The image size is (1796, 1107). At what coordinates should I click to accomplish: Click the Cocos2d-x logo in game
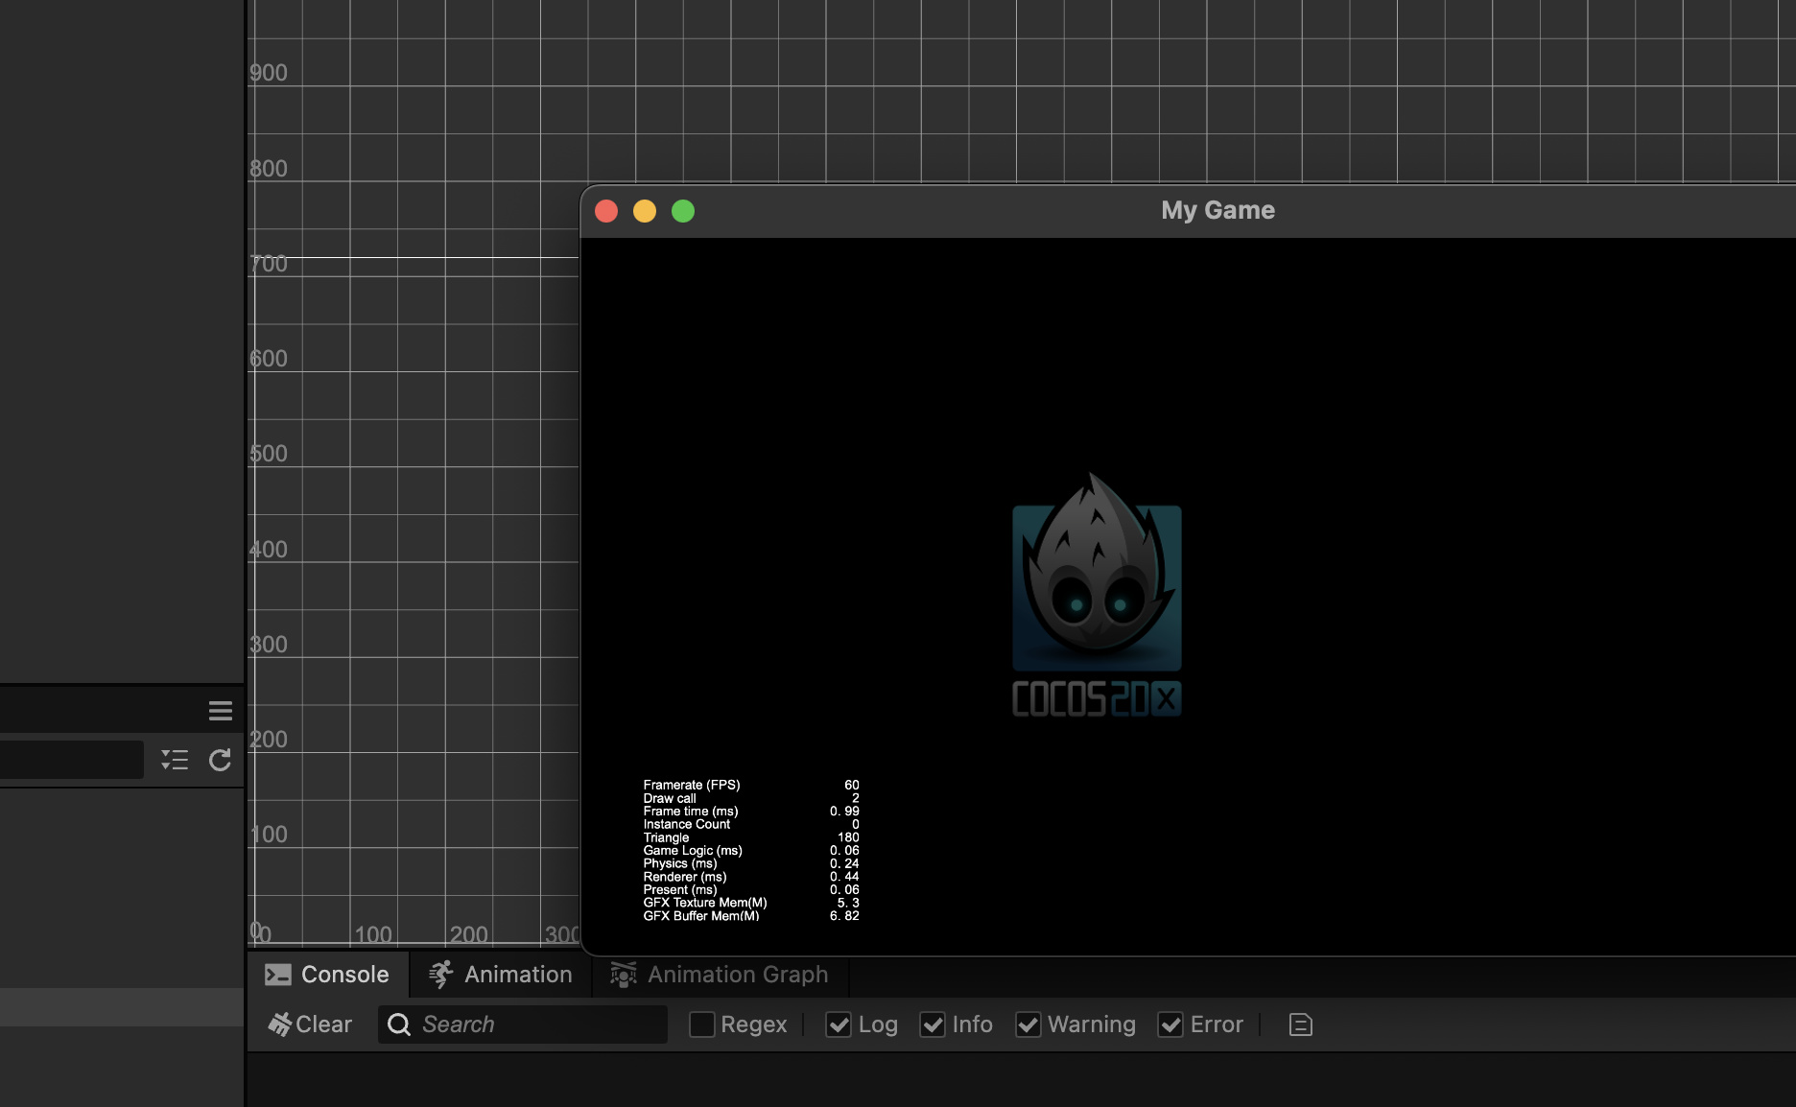(1097, 595)
